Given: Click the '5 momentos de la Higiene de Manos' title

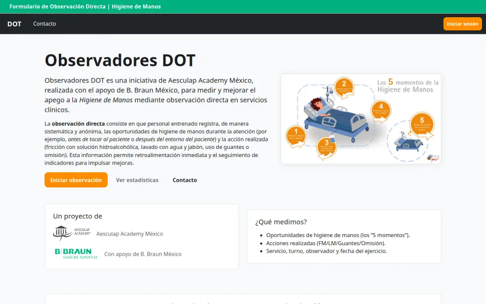Looking at the screenshot, I should (x=408, y=86).
